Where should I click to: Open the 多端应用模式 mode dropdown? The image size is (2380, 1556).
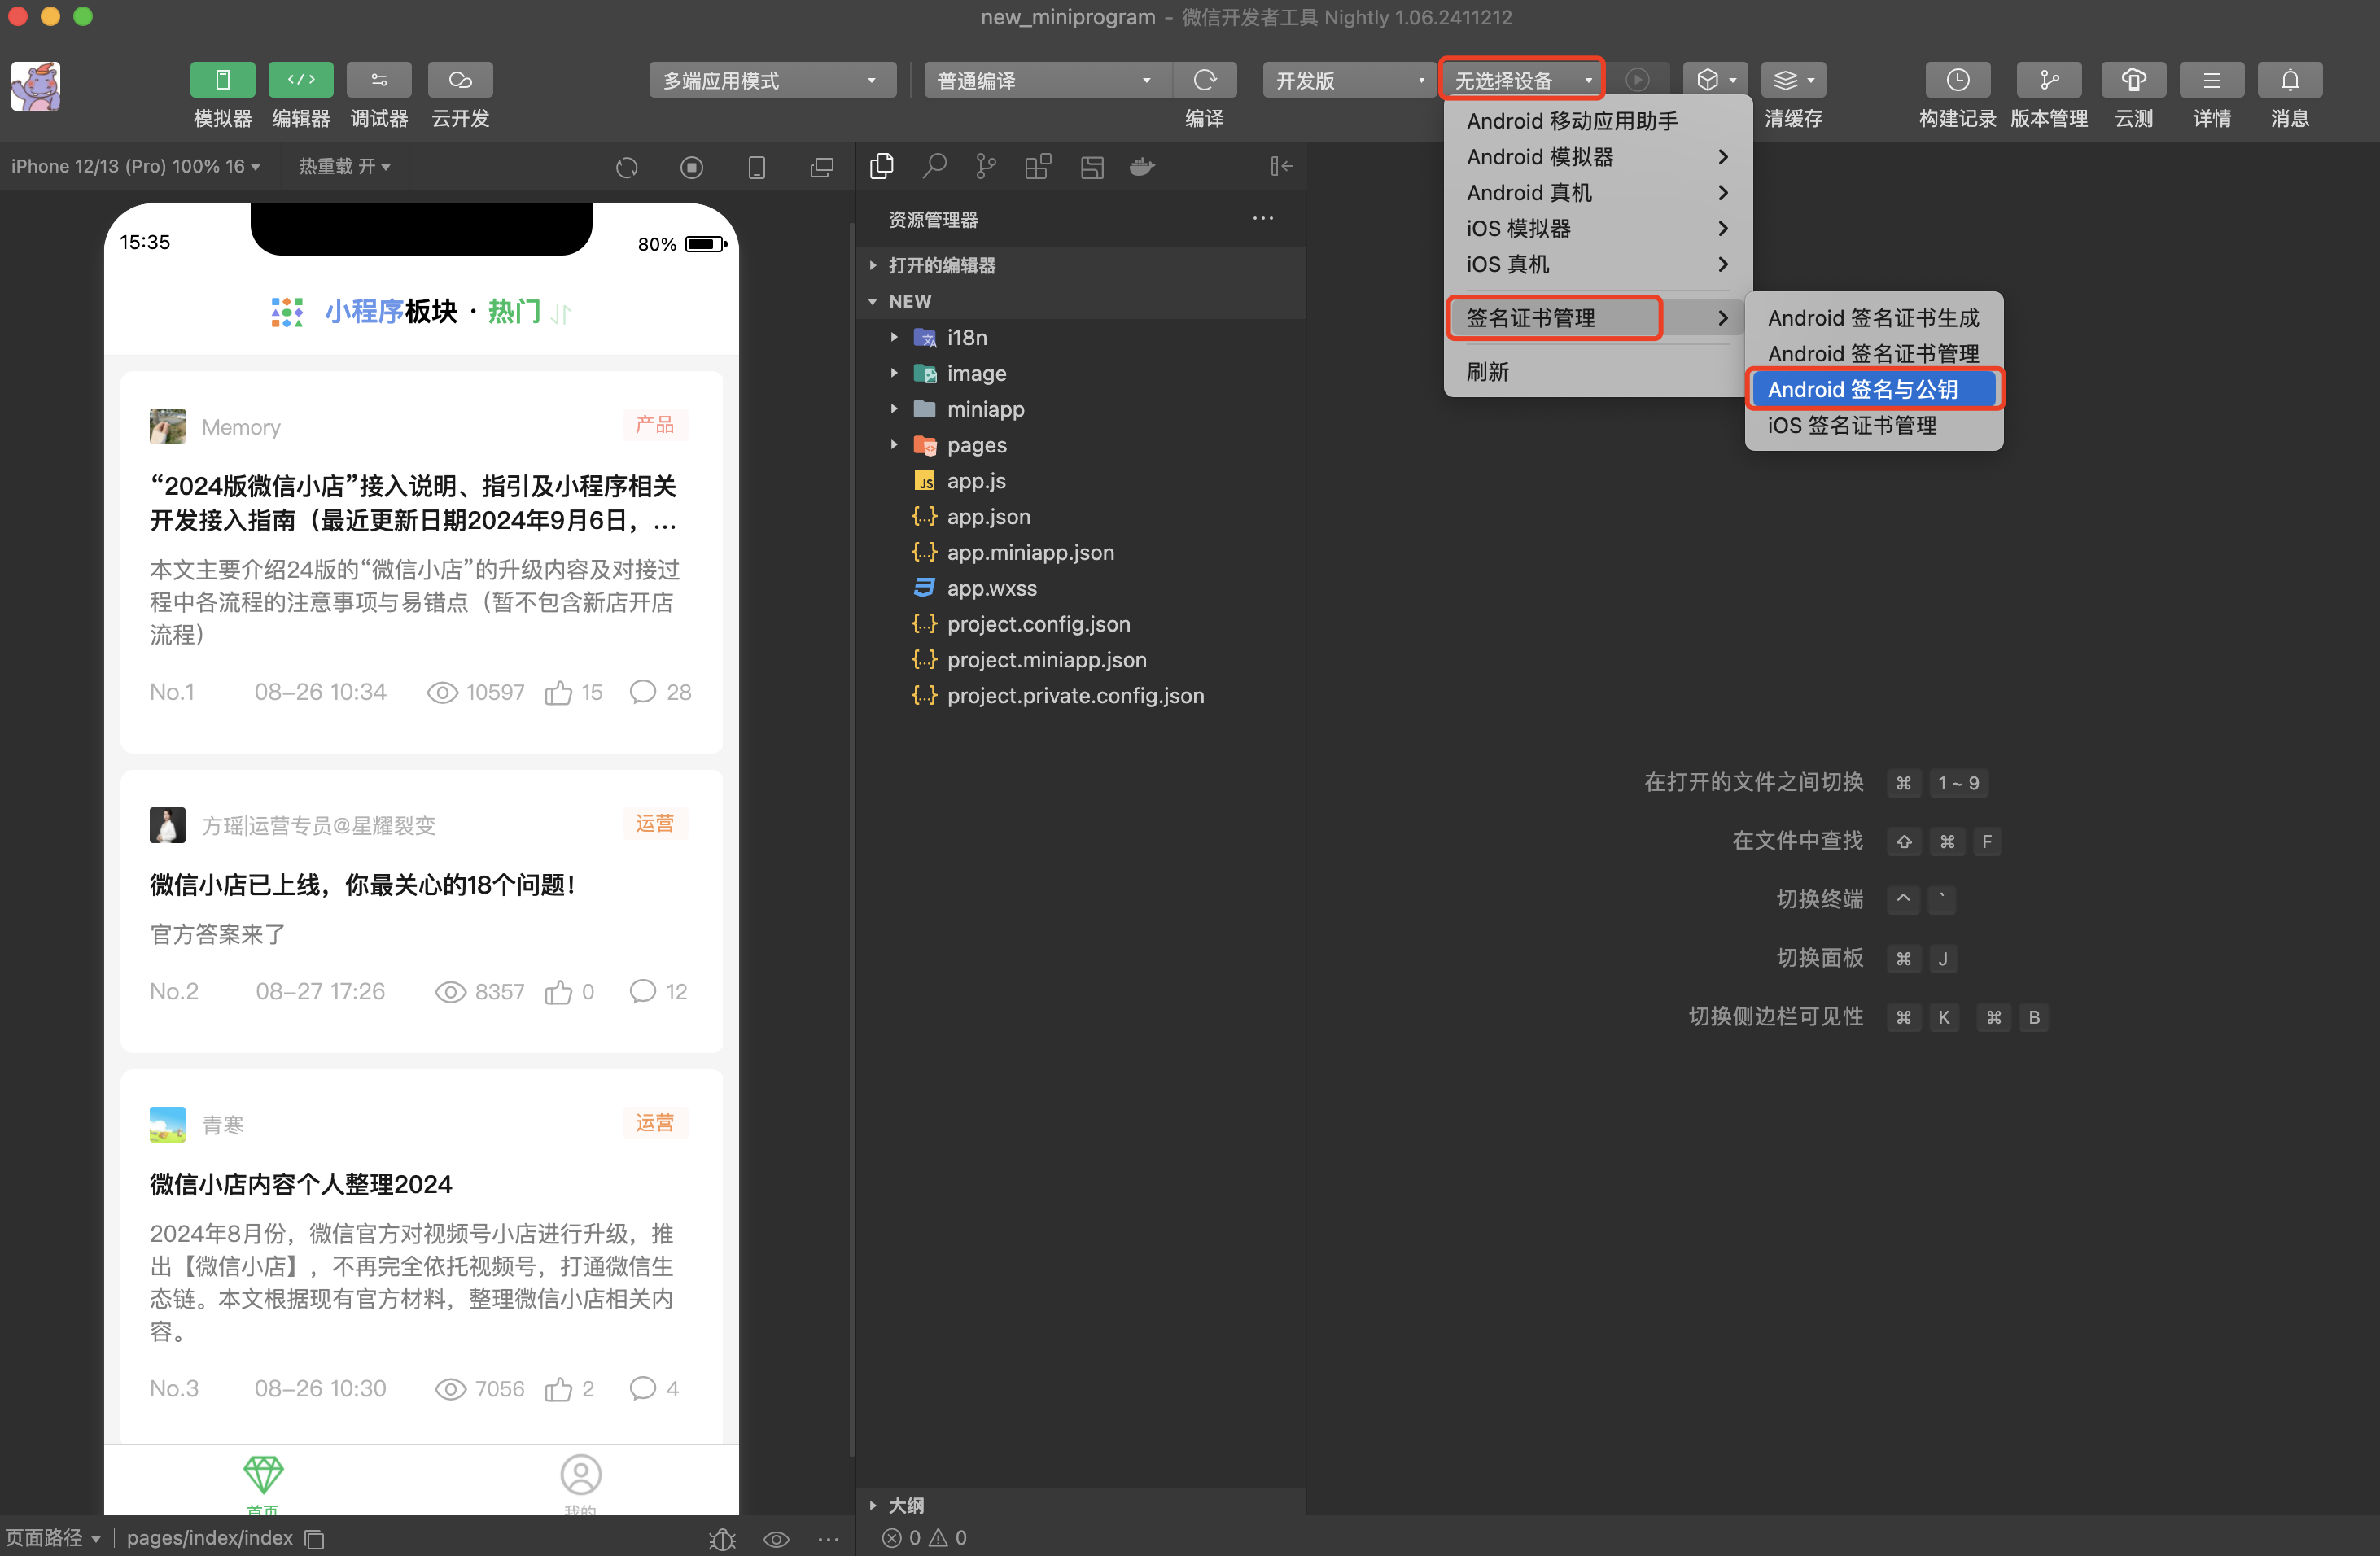click(x=772, y=80)
